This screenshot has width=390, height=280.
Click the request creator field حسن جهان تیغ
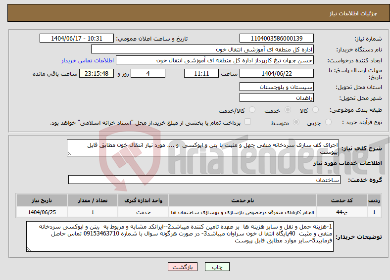(215, 60)
